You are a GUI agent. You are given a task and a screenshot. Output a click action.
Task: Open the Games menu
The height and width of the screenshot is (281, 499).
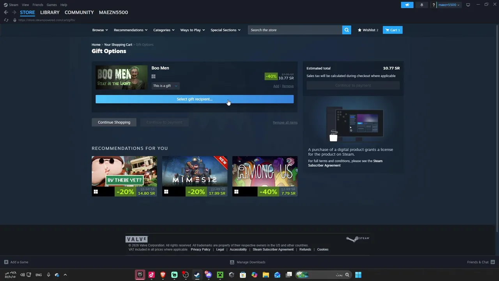click(x=51, y=5)
